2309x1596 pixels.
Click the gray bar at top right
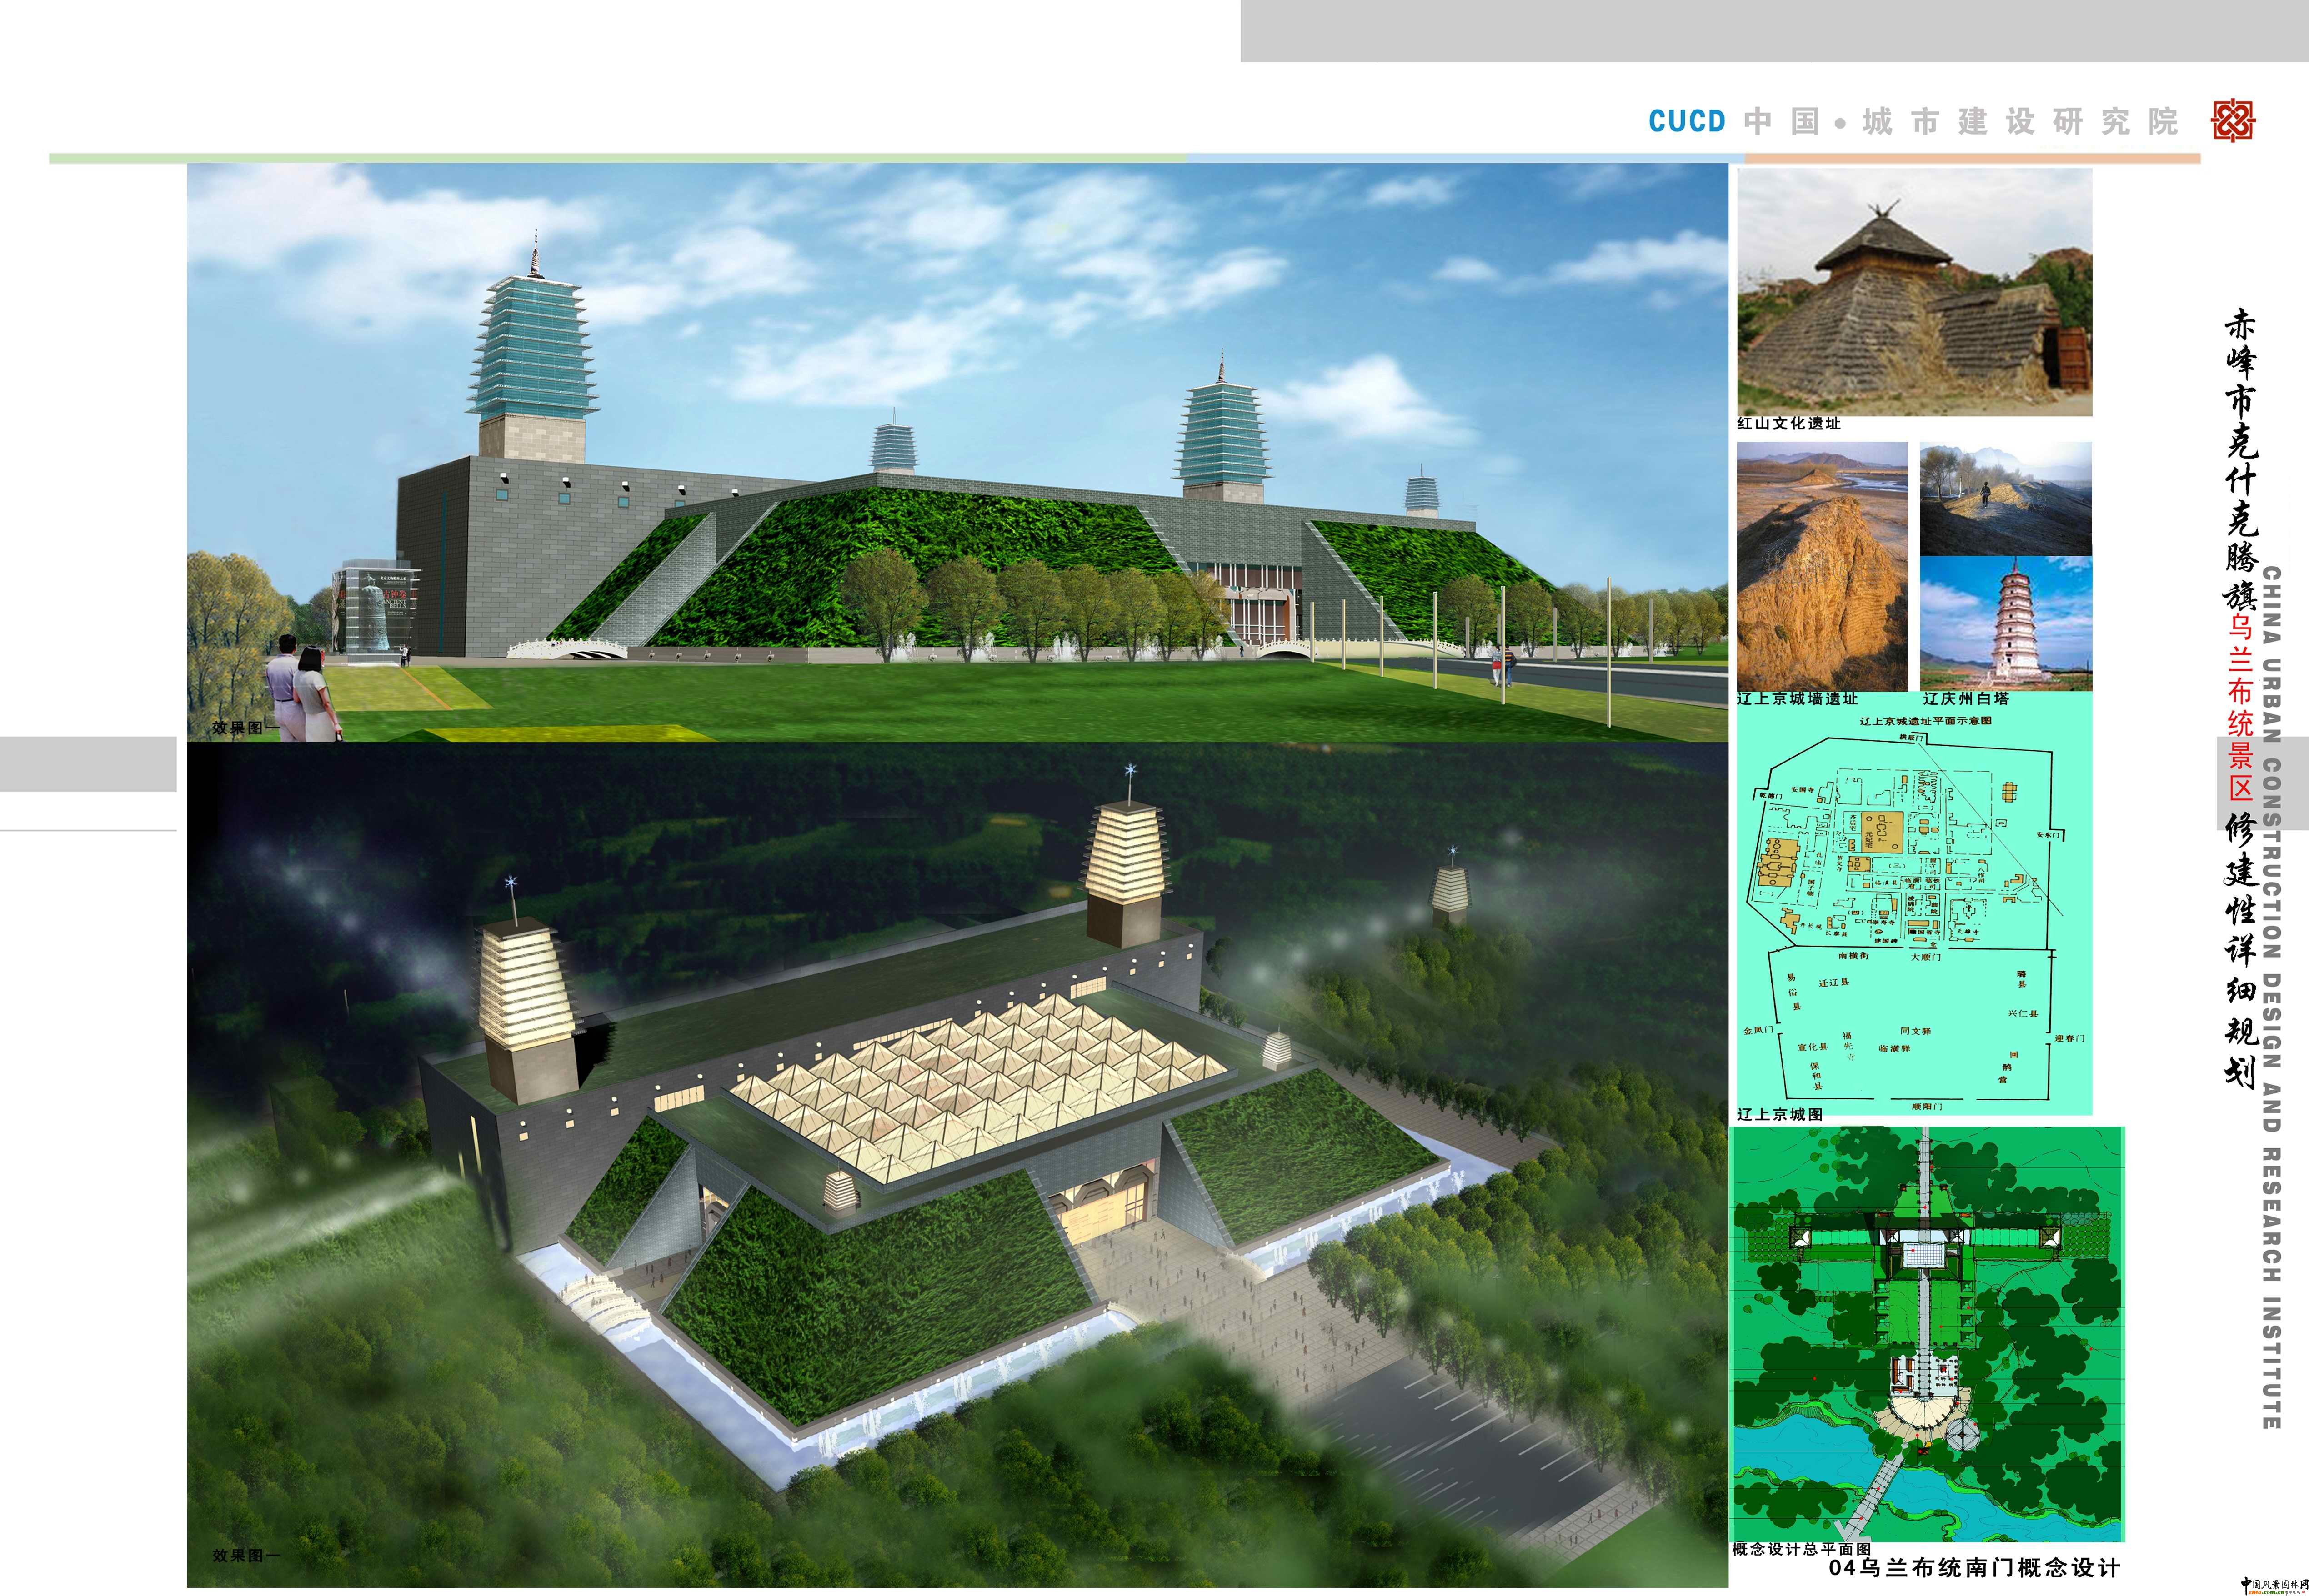[x=1774, y=30]
